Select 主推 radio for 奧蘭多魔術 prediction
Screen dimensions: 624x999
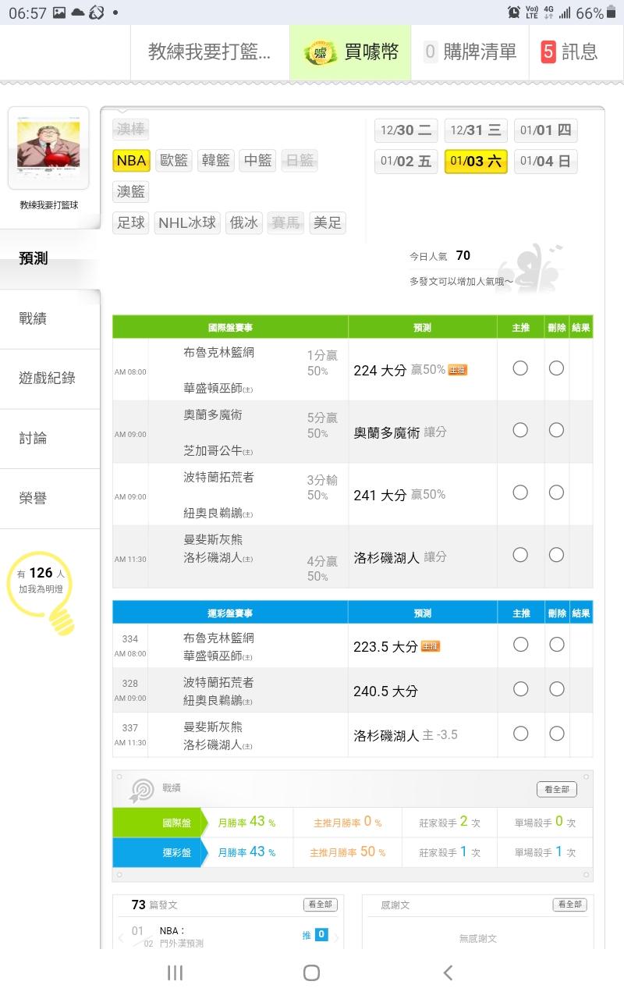pyautogui.click(x=520, y=431)
